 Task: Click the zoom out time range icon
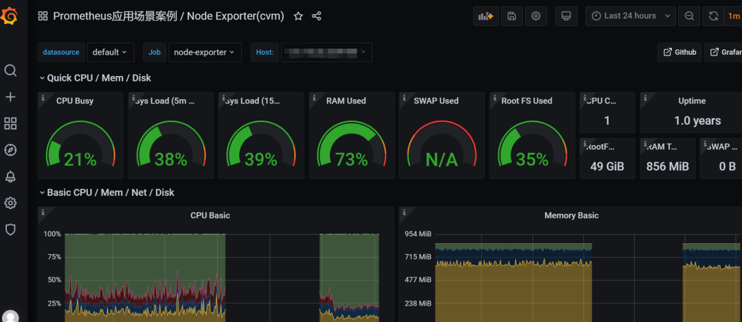click(690, 16)
